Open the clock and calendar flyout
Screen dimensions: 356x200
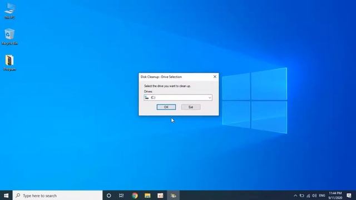[x=335, y=196]
